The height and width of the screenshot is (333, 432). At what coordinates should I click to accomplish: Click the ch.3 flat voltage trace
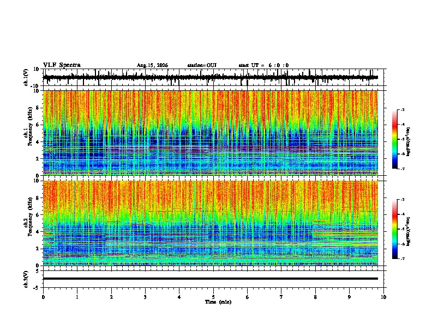tap(210, 279)
